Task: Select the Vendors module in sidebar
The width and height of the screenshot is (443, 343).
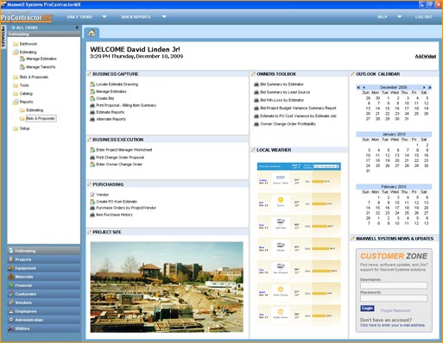Action: (x=44, y=302)
